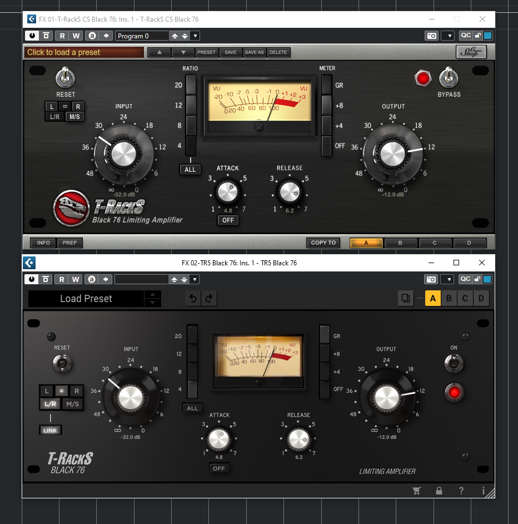Toggle the FX 02 plugin power button
This screenshot has width=518, height=524.
pyautogui.click(x=32, y=279)
